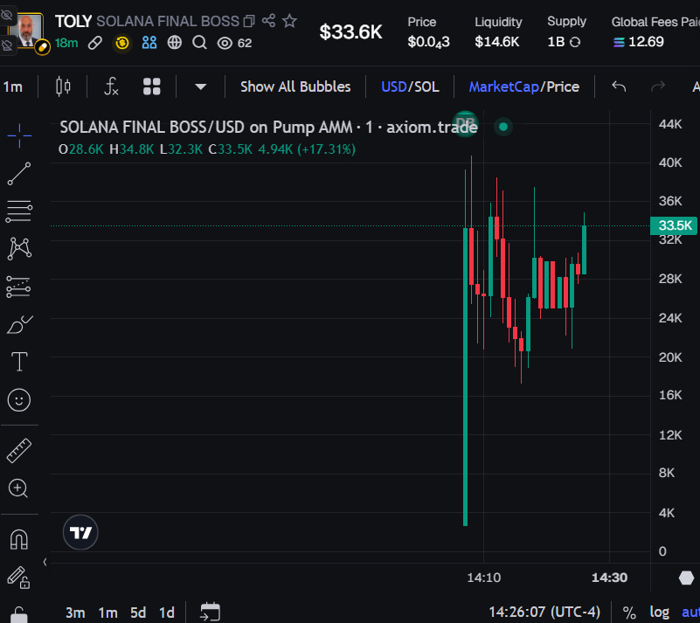700x623 pixels.
Task: Open the blue community people icon
Action: pyautogui.click(x=149, y=43)
